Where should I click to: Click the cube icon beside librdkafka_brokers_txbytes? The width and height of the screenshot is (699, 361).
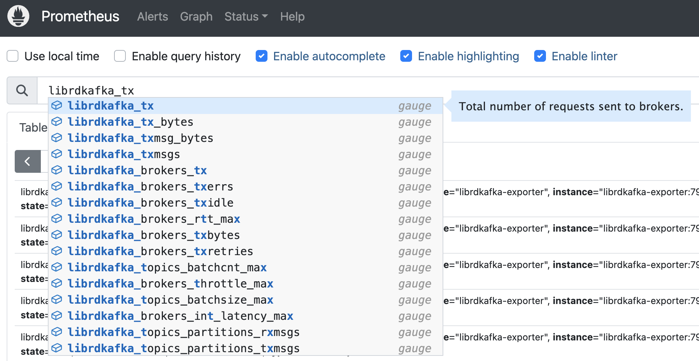pyautogui.click(x=57, y=235)
